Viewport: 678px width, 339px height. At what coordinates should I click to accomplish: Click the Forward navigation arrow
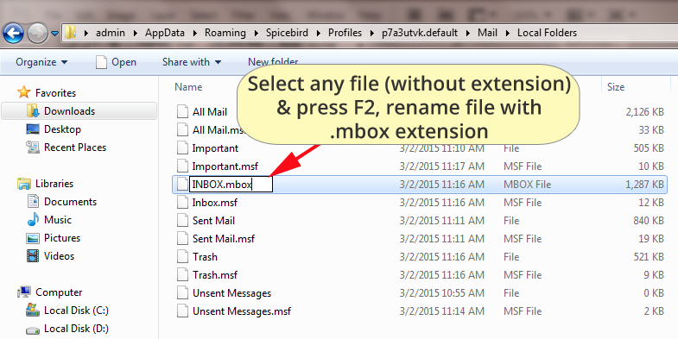tap(38, 33)
